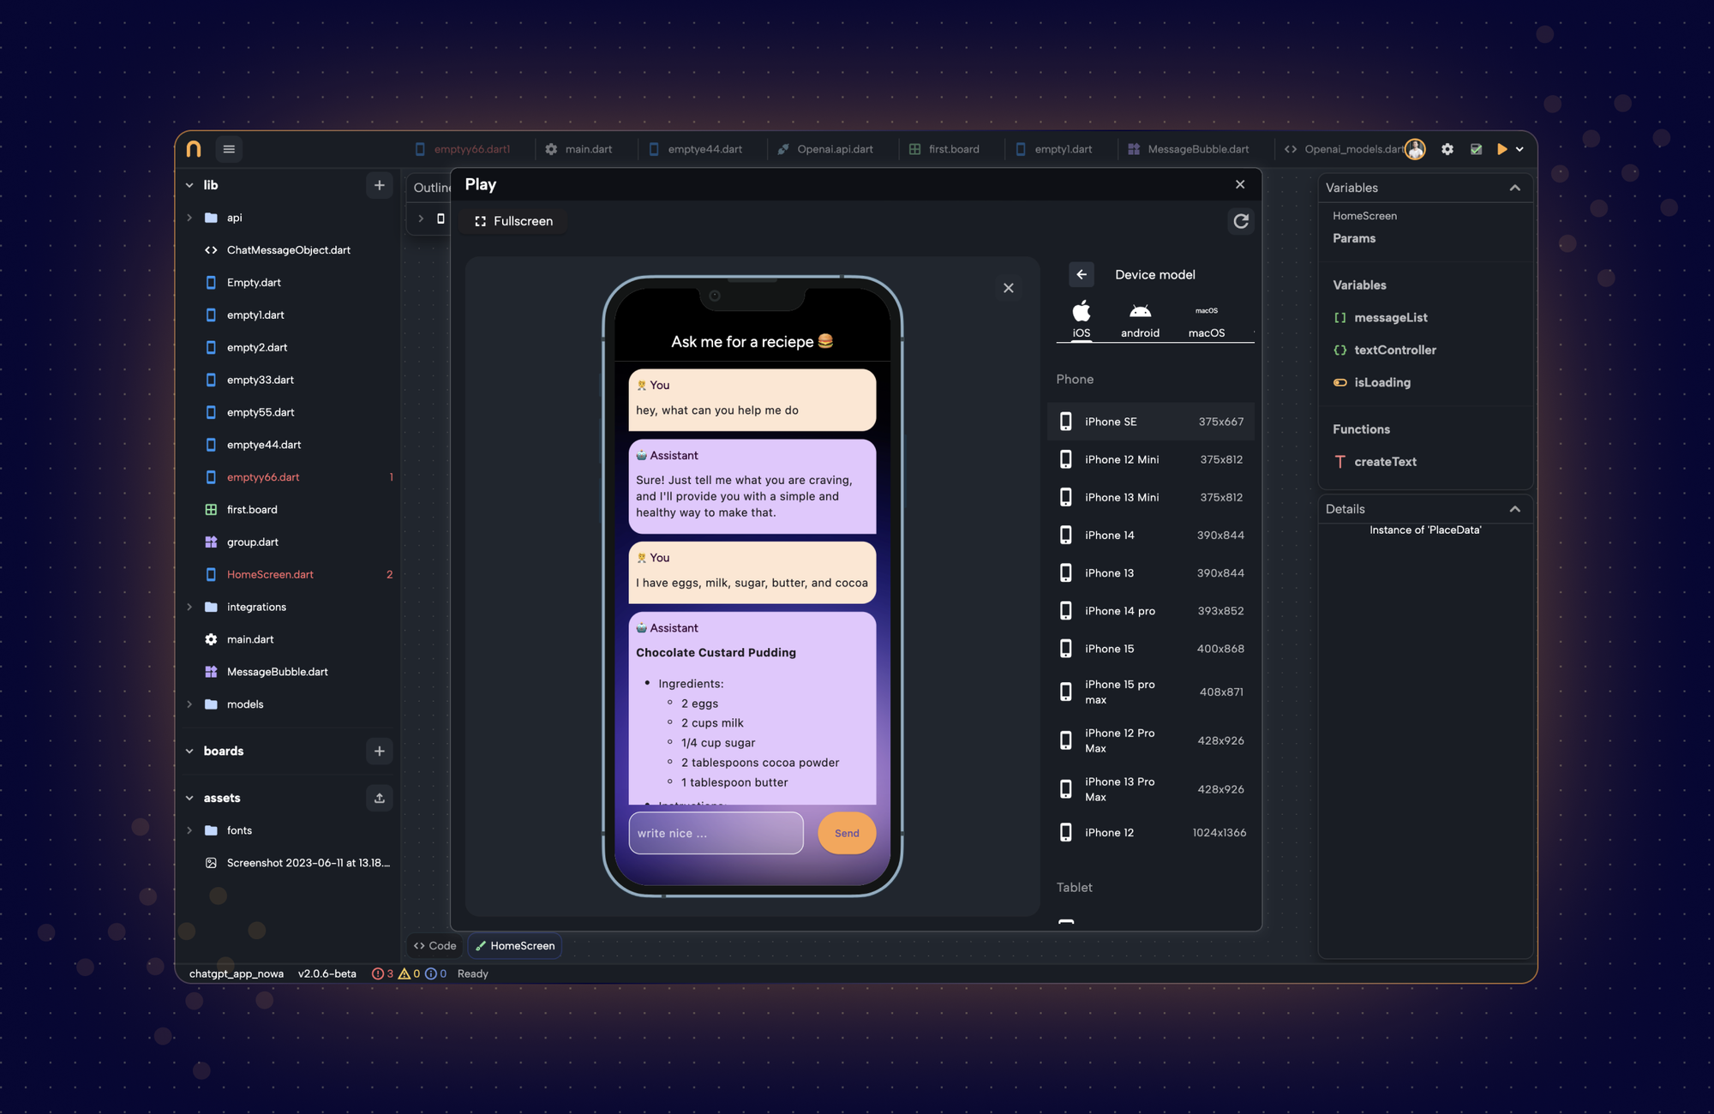The image size is (1714, 1114).
Task: Click the Send button in chat preview
Action: click(846, 833)
